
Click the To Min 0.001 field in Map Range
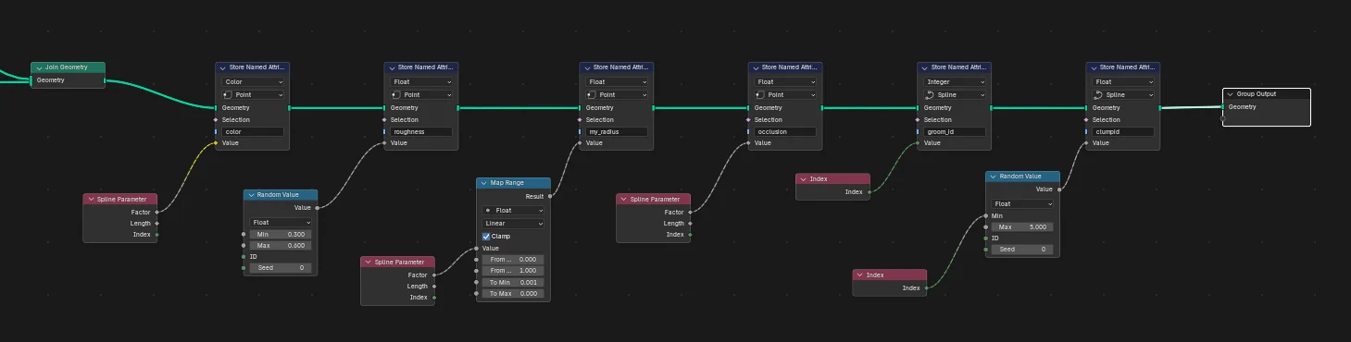point(513,283)
